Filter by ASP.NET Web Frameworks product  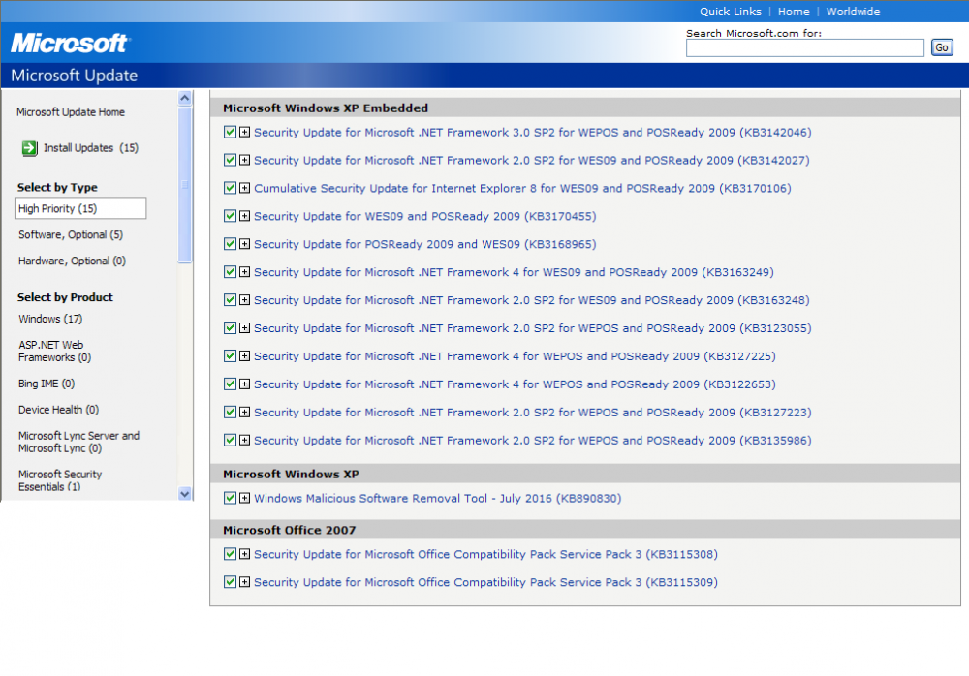54,351
